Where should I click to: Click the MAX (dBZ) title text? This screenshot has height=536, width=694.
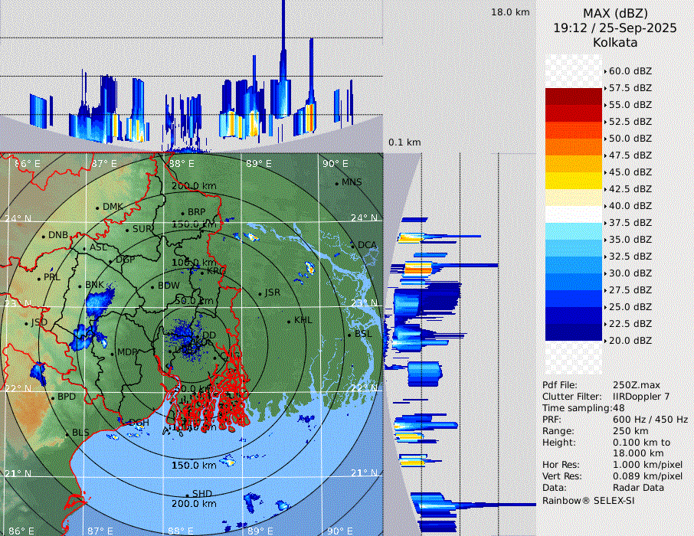coord(615,13)
